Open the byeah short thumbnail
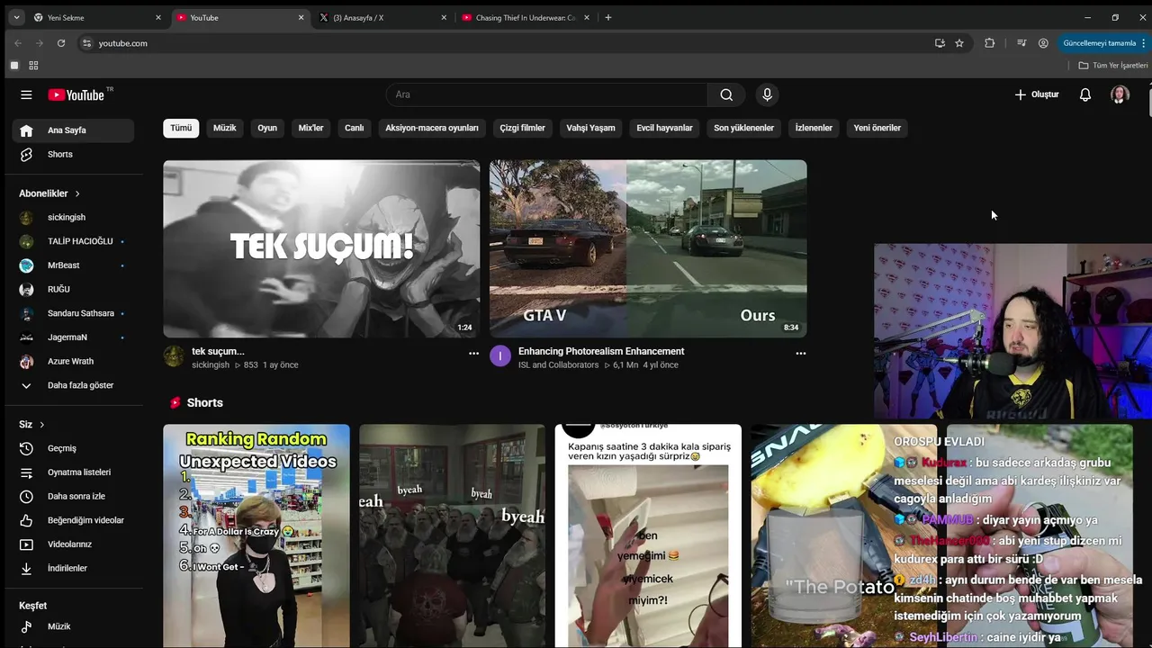This screenshot has width=1152, height=648. click(452, 535)
